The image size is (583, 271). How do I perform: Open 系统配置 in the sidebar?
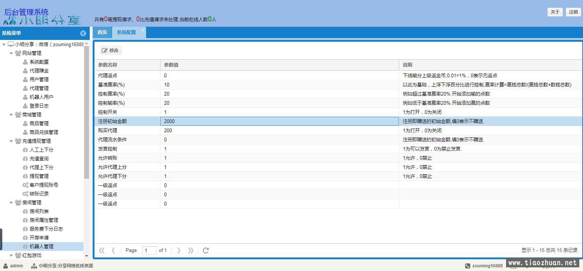pos(39,62)
